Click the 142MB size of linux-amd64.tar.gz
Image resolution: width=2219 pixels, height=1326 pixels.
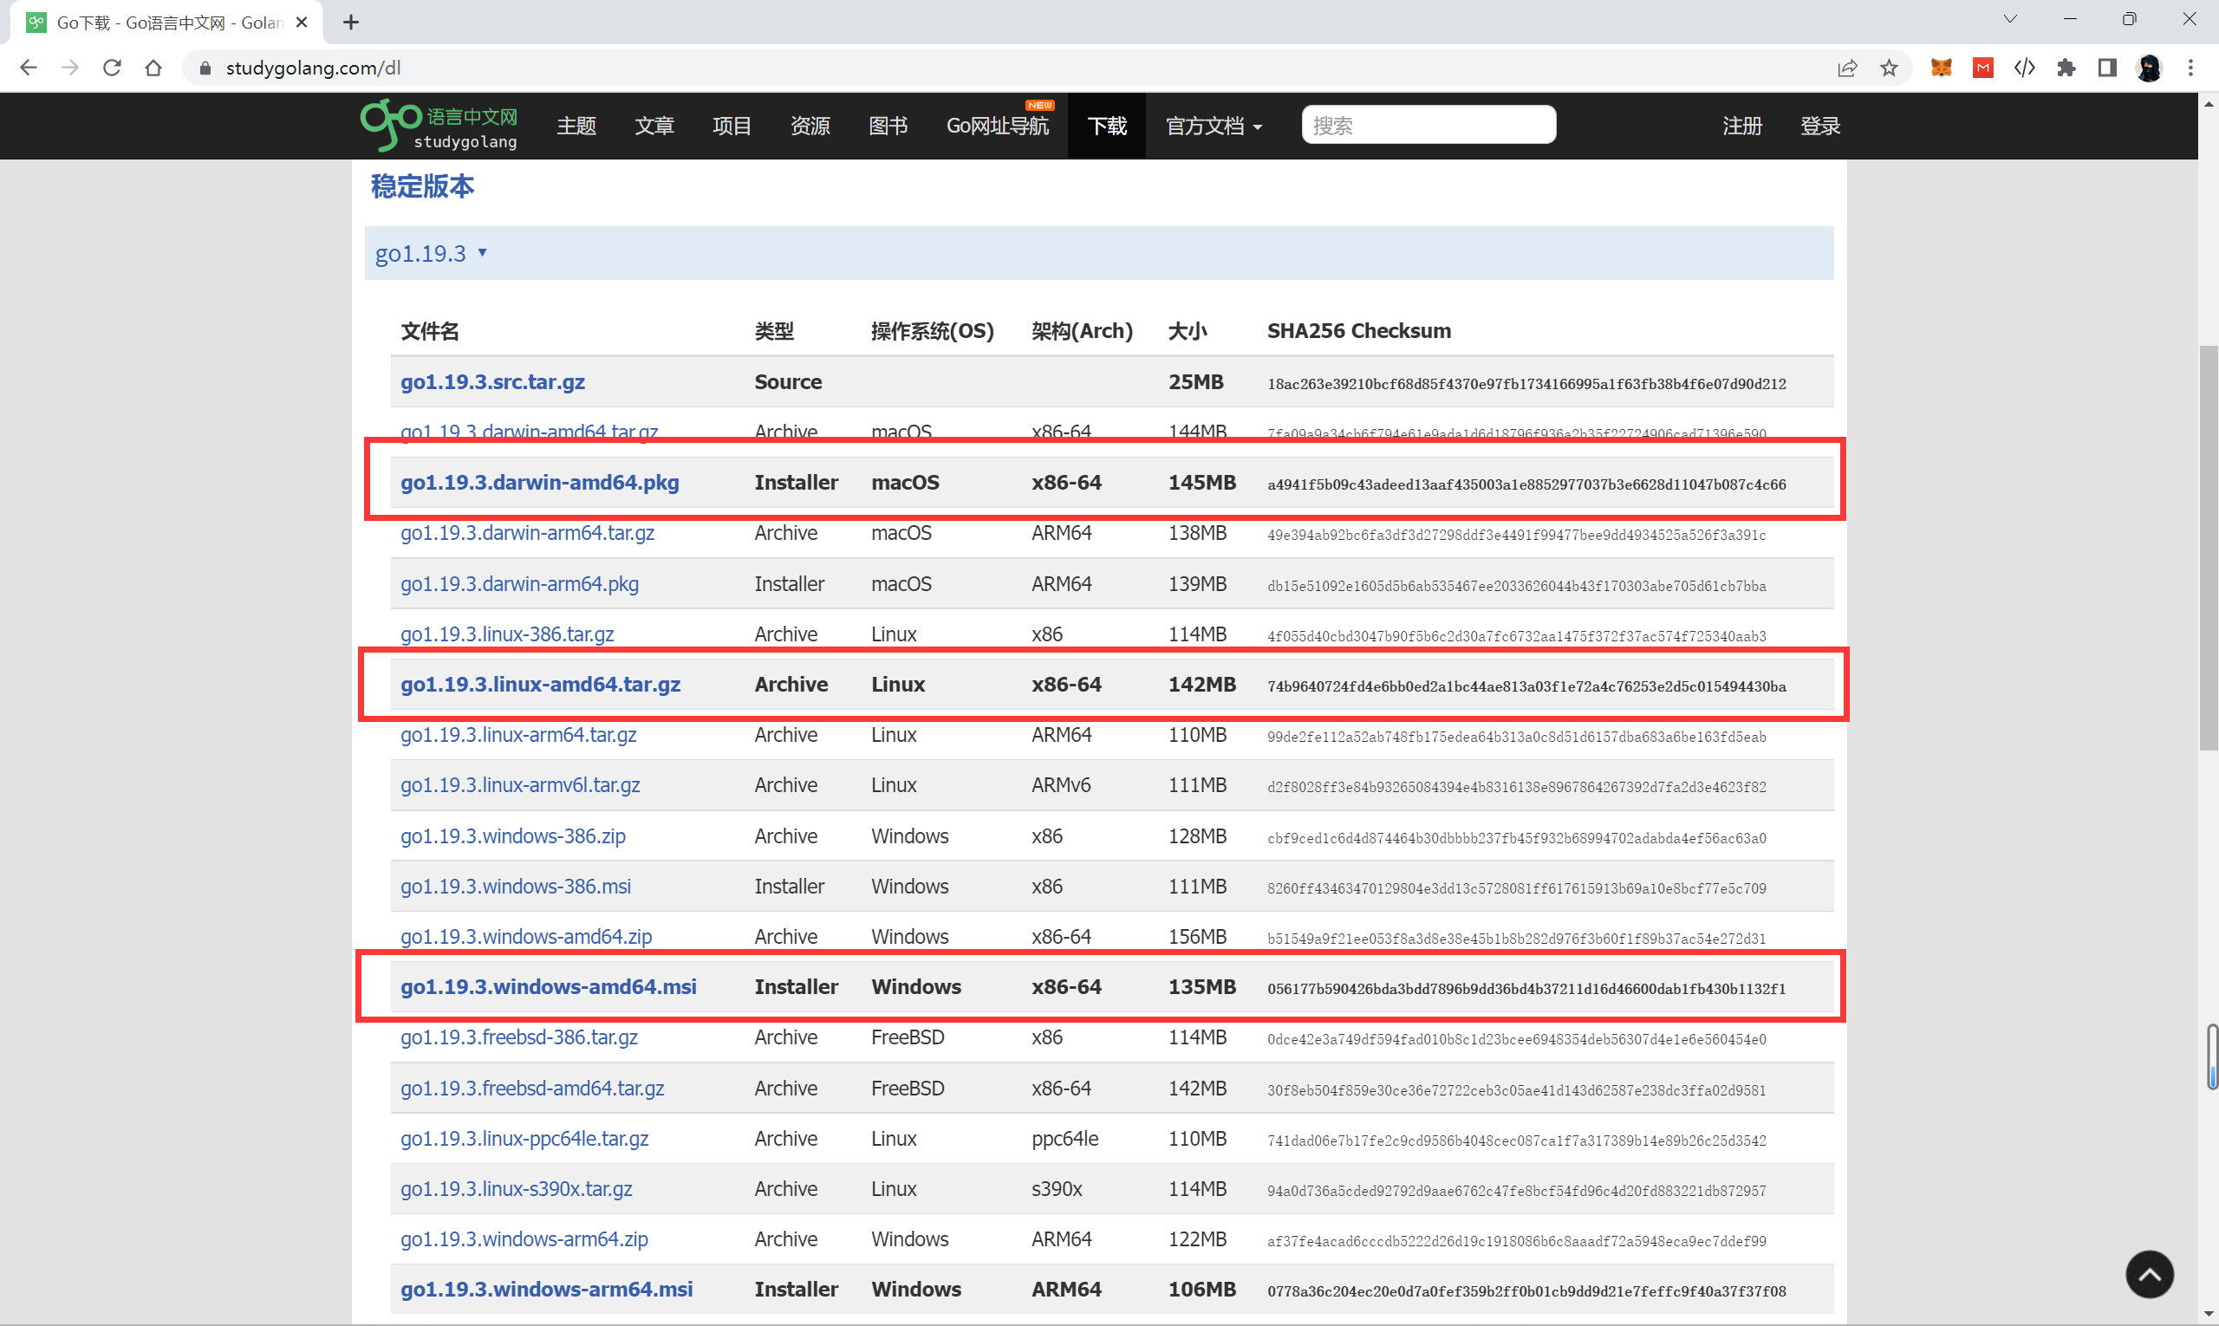1202,685
